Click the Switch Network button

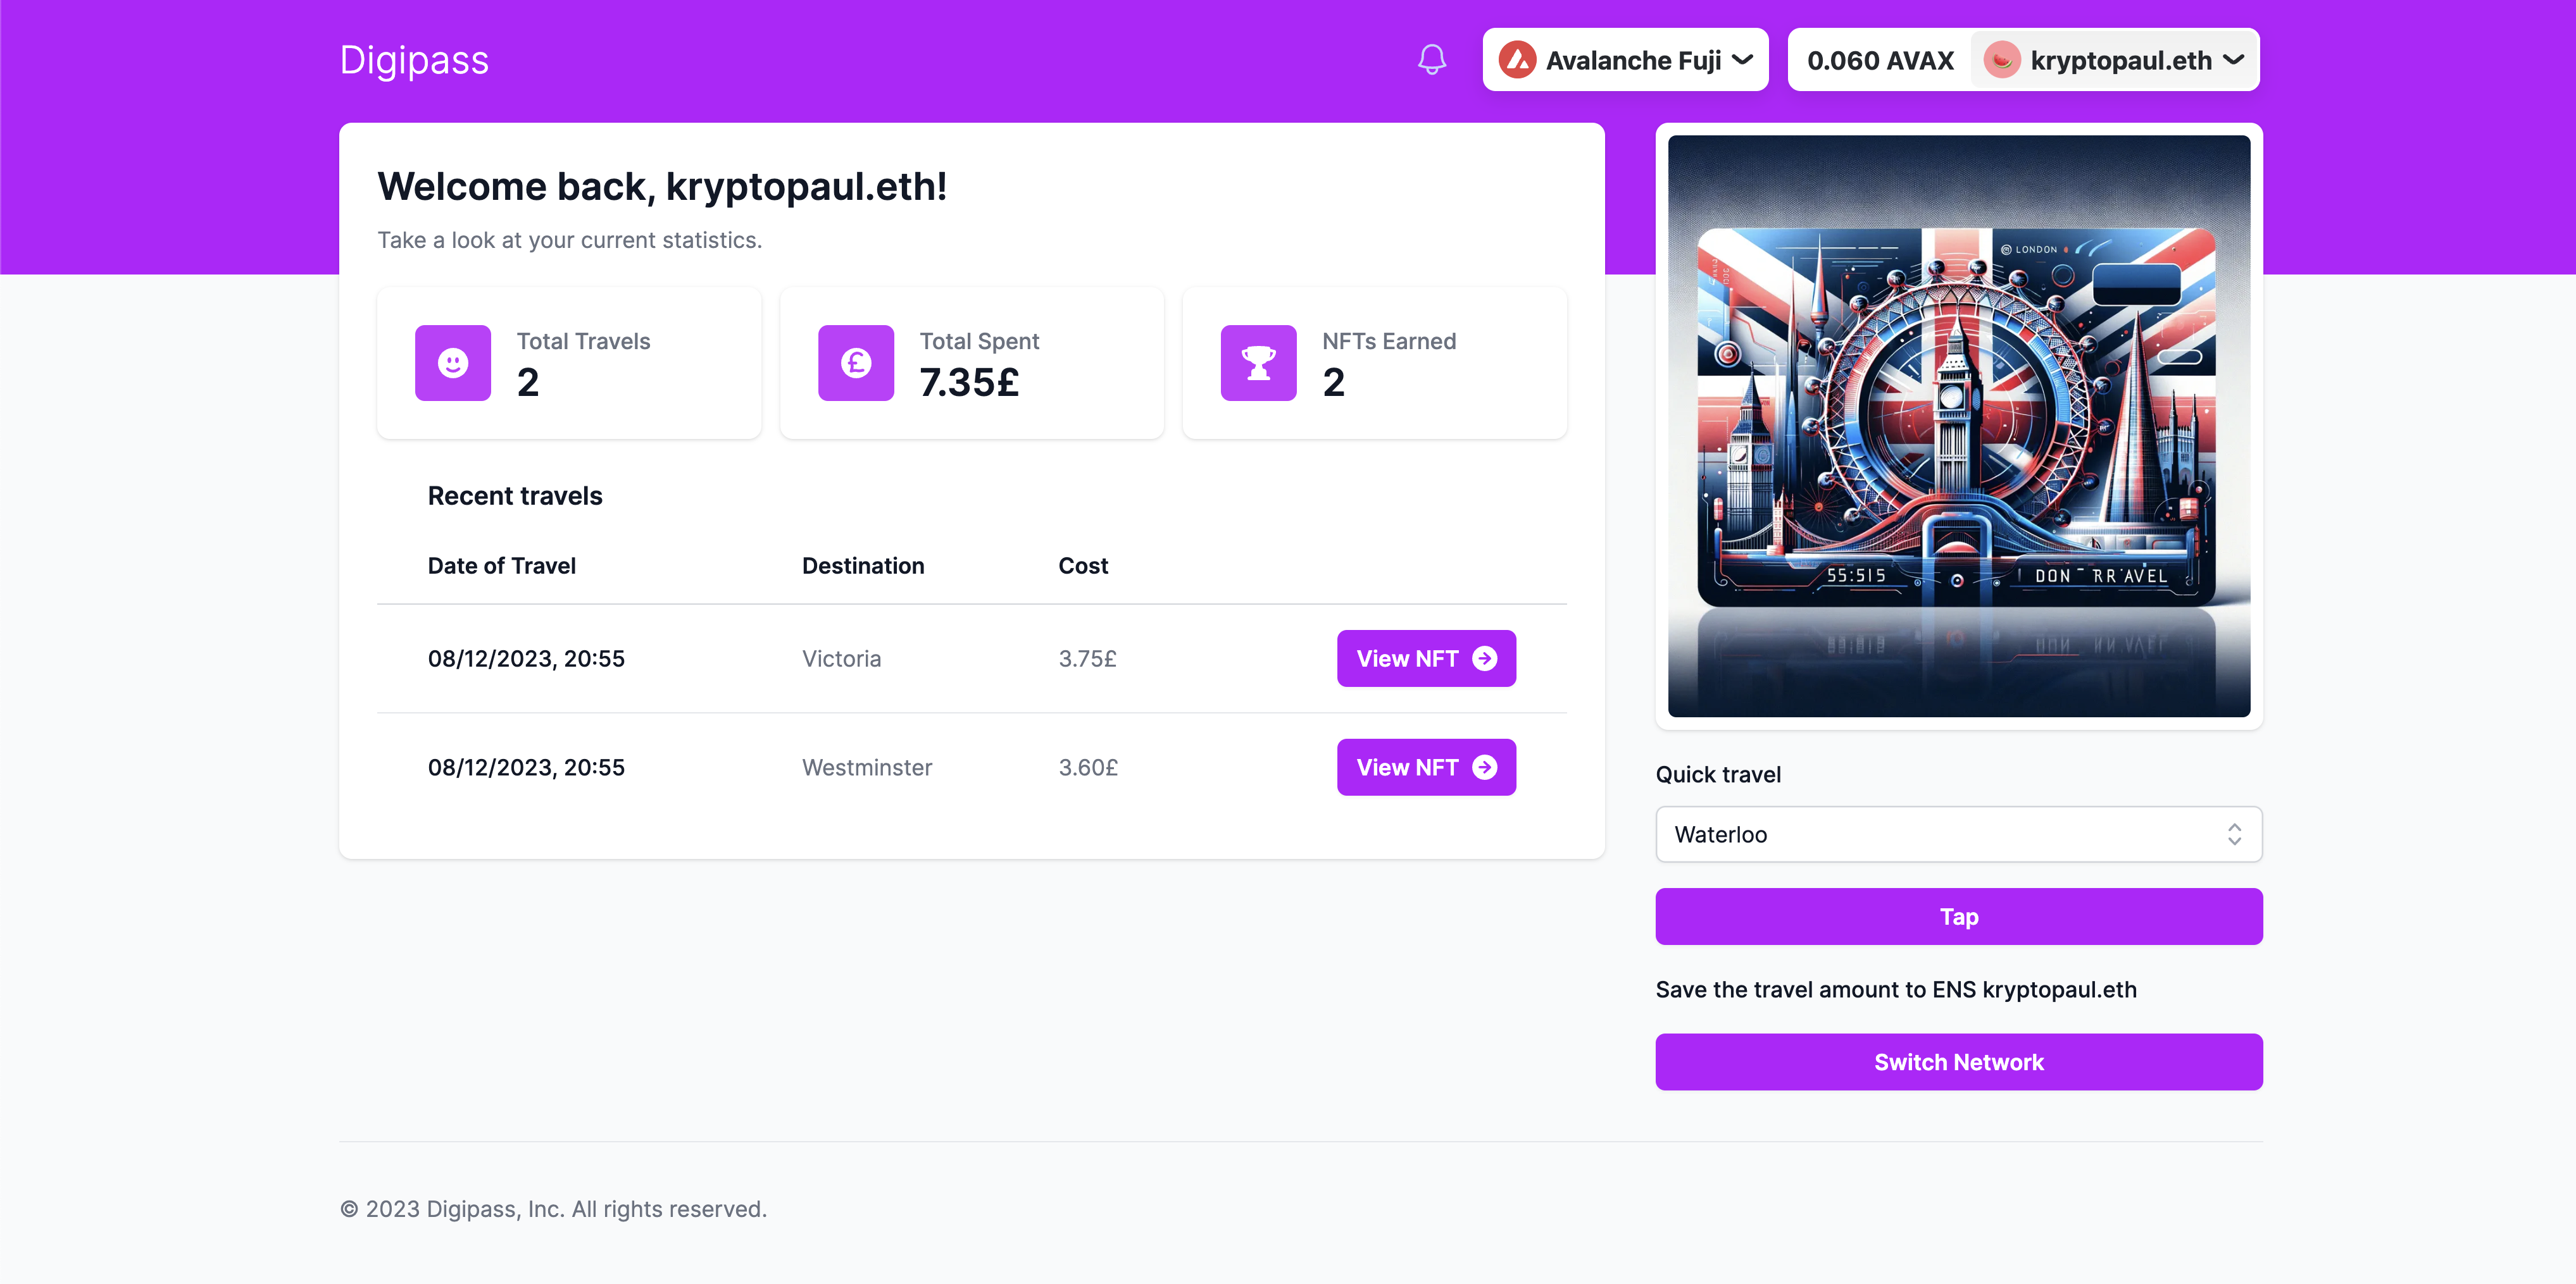pos(1958,1062)
